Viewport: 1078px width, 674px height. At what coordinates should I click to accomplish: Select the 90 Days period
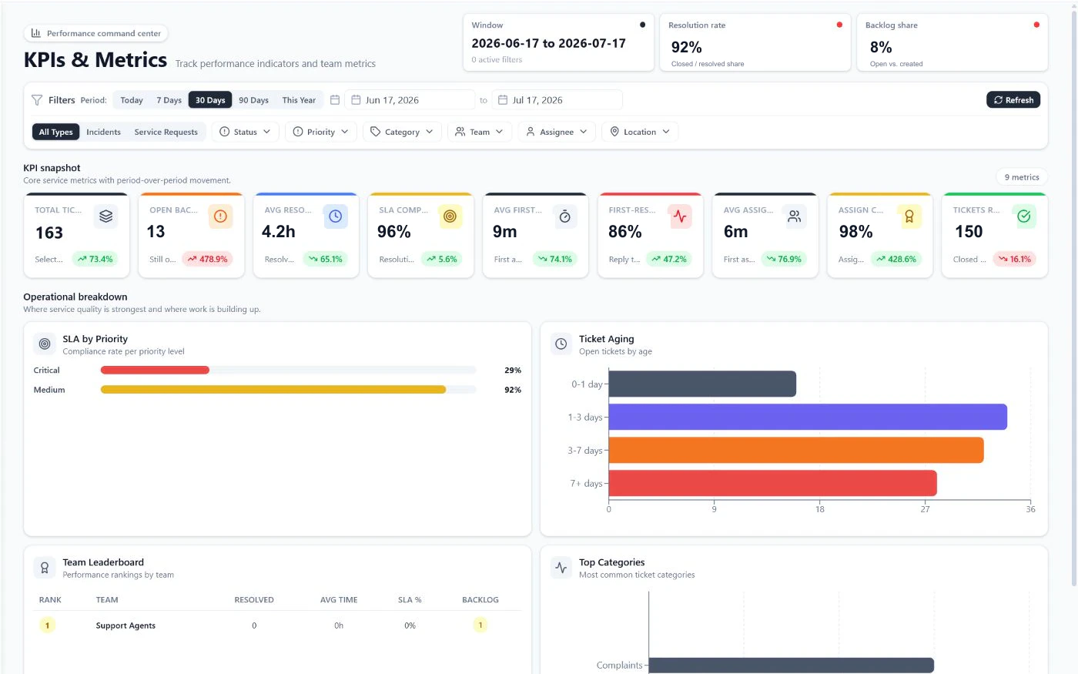[253, 100]
